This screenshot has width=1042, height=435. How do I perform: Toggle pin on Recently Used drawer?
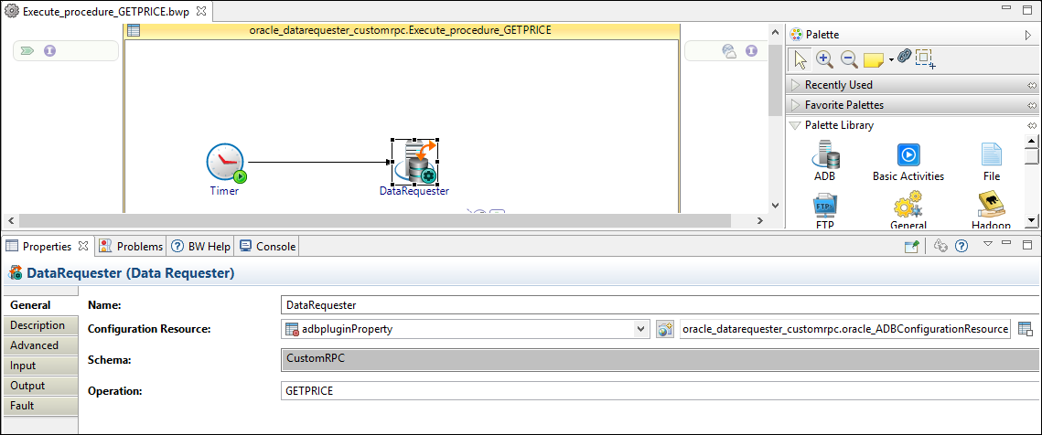(x=1031, y=85)
